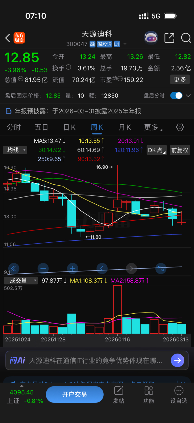The height and width of the screenshot is (423, 194).
Task: Open the robot assistant avatar
Action: click(x=151, y=38)
